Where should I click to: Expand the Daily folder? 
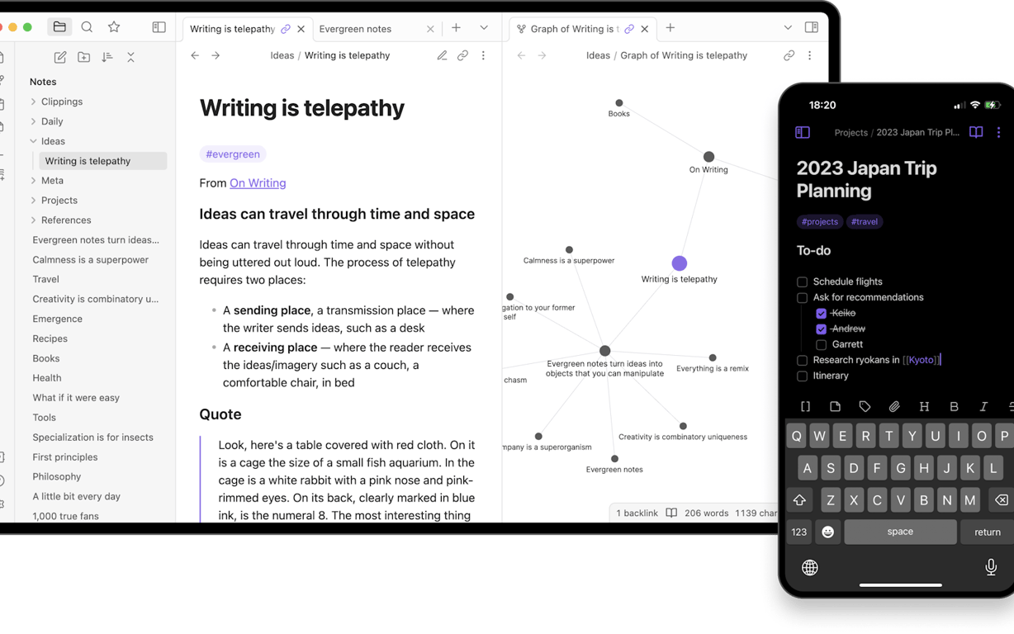(x=33, y=121)
